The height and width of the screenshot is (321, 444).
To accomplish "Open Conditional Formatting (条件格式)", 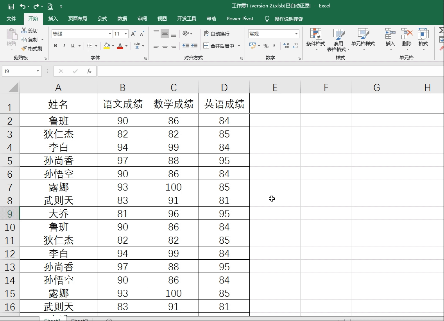I will tap(316, 39).
